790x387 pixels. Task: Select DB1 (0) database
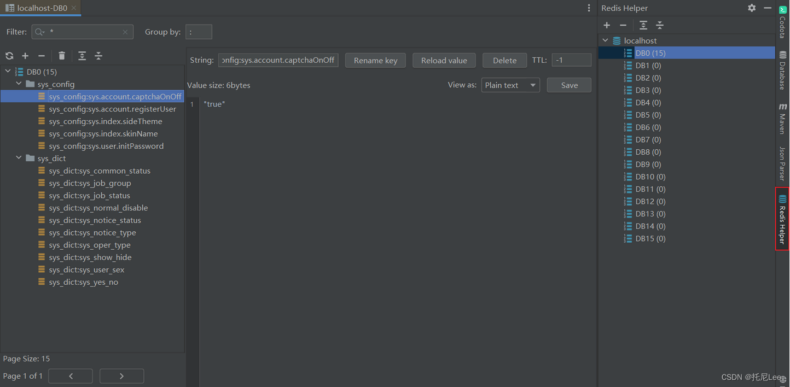pyautogui.click(x=648, y=66)
